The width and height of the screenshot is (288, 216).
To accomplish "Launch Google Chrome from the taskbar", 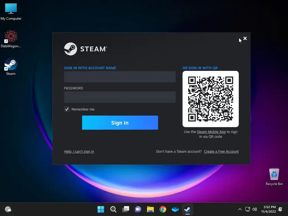I will tap(163, 209).
